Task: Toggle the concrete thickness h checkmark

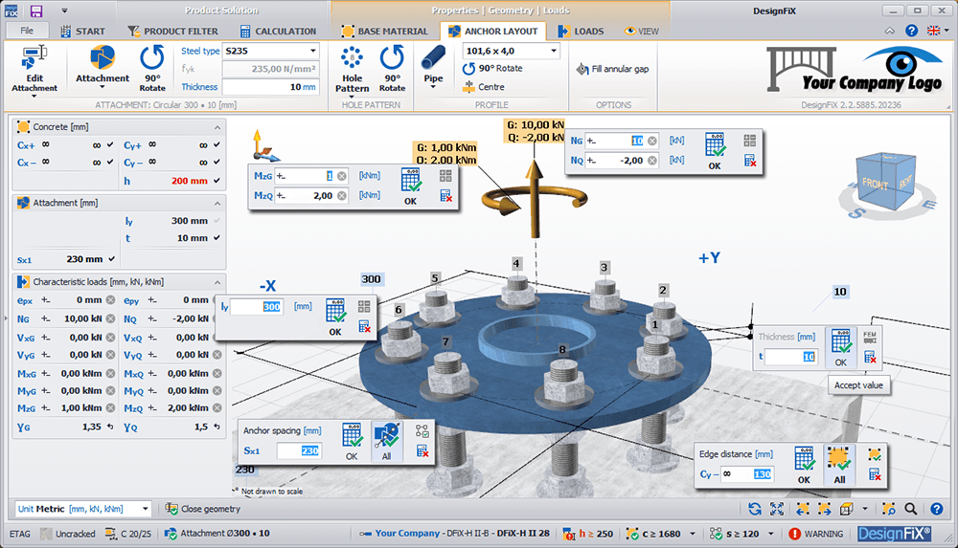Action: pyautogui.click(x=217, y=181)
